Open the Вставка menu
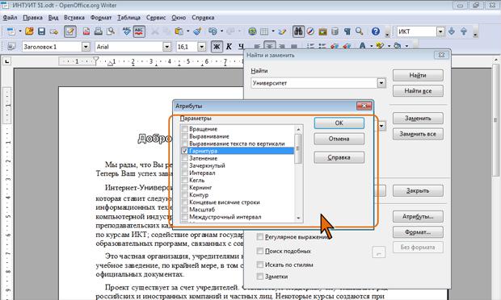 74,18
